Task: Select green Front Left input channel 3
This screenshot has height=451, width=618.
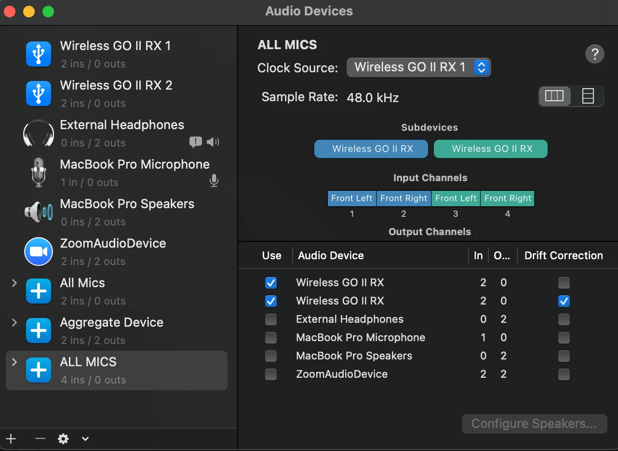Action: 456,198
